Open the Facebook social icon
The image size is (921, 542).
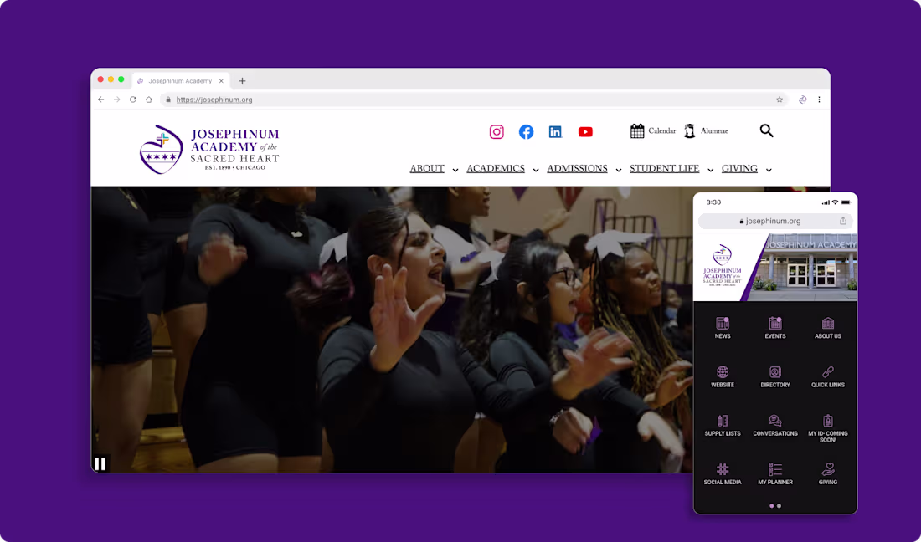(x=527, y=132)
